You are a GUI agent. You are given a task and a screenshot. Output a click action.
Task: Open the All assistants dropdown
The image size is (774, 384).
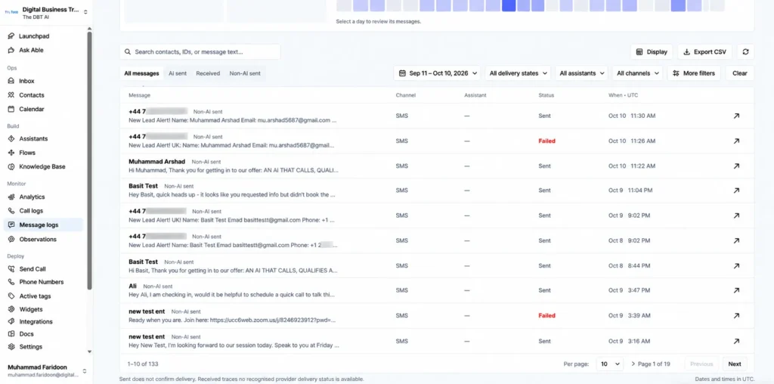(x=581, y=73)
